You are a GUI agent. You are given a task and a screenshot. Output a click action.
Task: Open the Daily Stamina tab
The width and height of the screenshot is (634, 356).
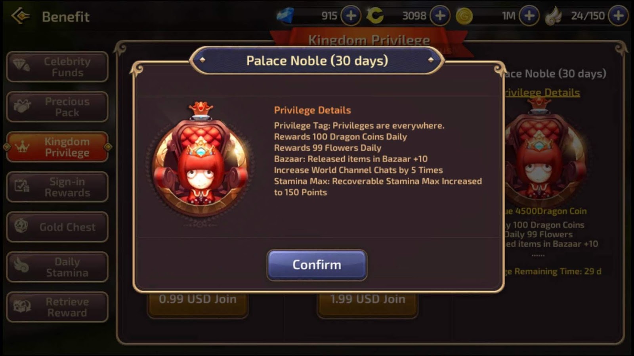[x=57, y=267]
